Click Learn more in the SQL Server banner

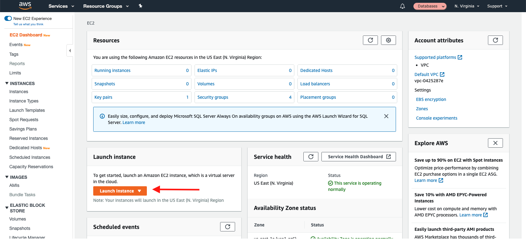point(134,122)
